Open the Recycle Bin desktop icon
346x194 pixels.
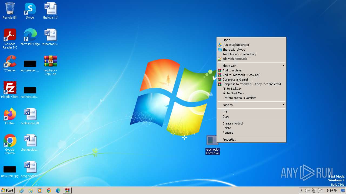pos(10,11)
